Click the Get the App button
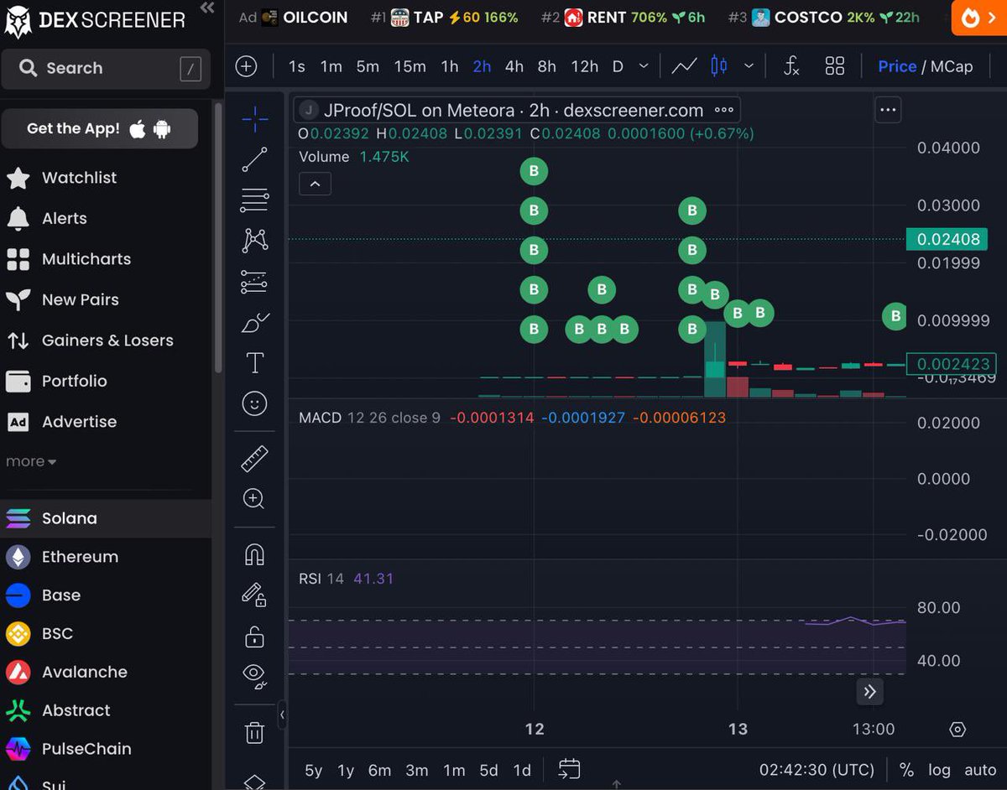This screenshot has height=790, width=1007. 99,128
